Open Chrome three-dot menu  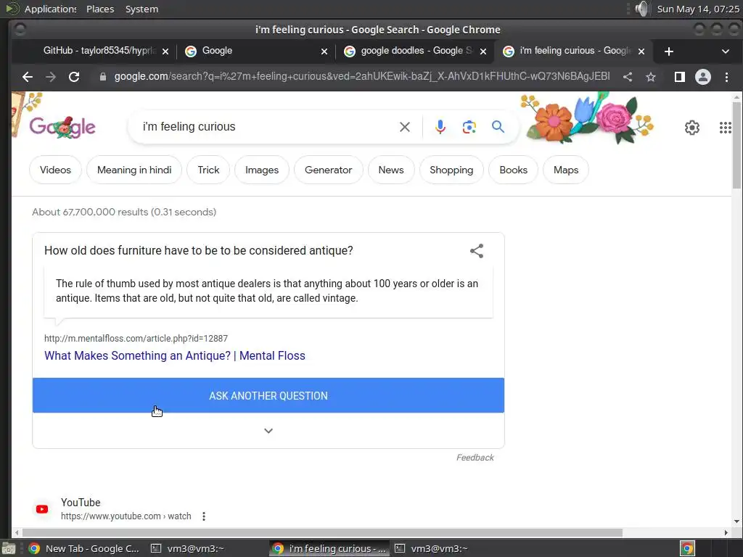click(726, 77)
